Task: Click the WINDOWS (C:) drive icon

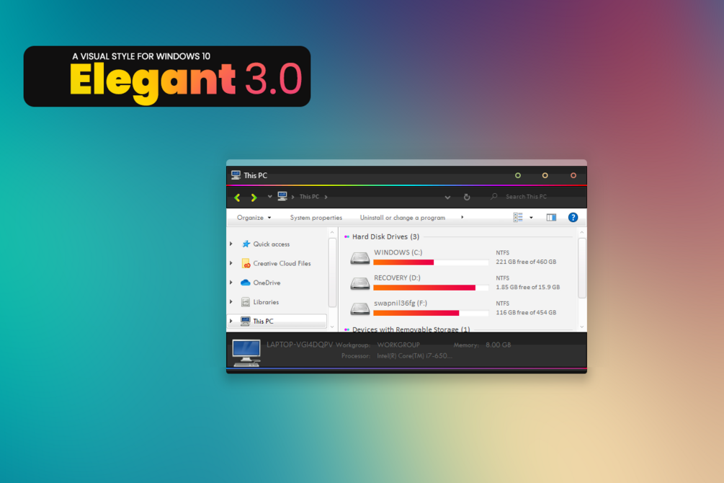Action: click(359, 258)
